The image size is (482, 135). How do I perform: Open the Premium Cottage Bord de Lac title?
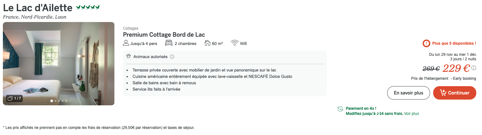164,35
